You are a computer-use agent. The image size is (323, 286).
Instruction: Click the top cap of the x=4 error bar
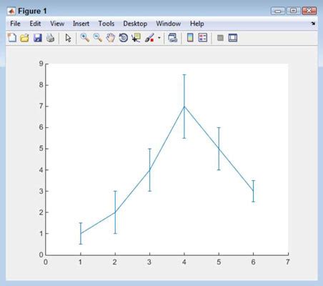tap(184, 74)
